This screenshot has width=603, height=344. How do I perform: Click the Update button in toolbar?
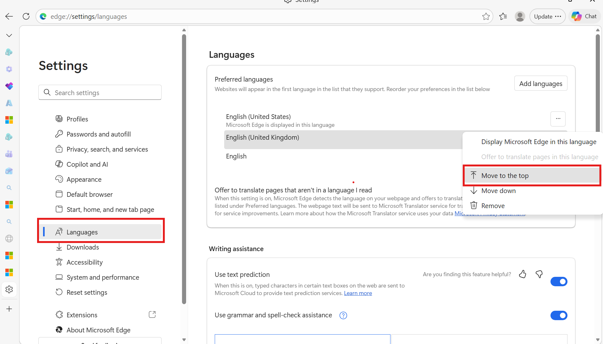(x=547, y=16)
